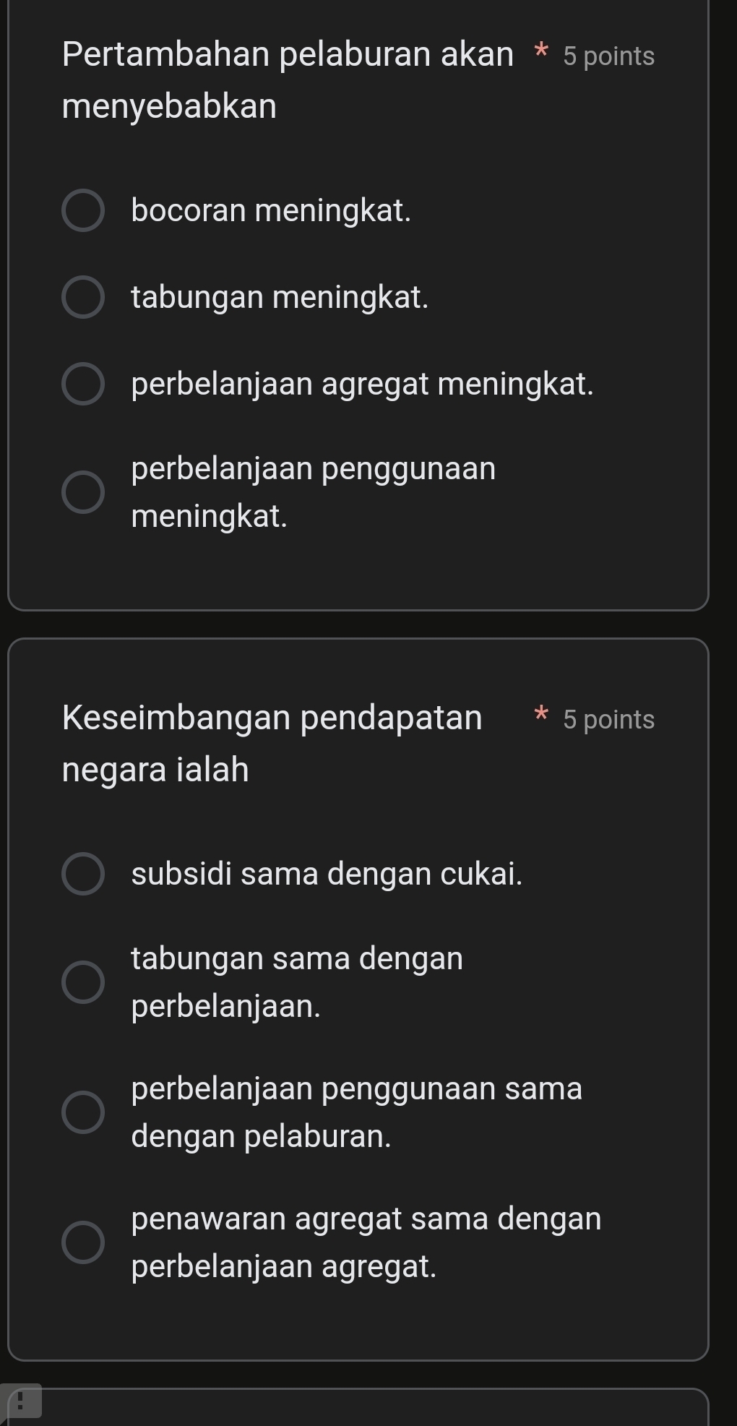
Task: Select the radio button for 'bocoran meningkat.'
Action: pyautogui.click(x=83, y=211)
